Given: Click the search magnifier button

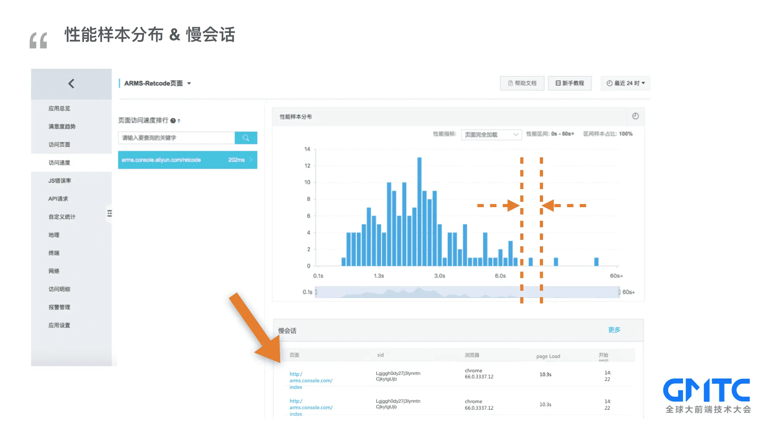Looking at the screenshot, I should (246, 138).
